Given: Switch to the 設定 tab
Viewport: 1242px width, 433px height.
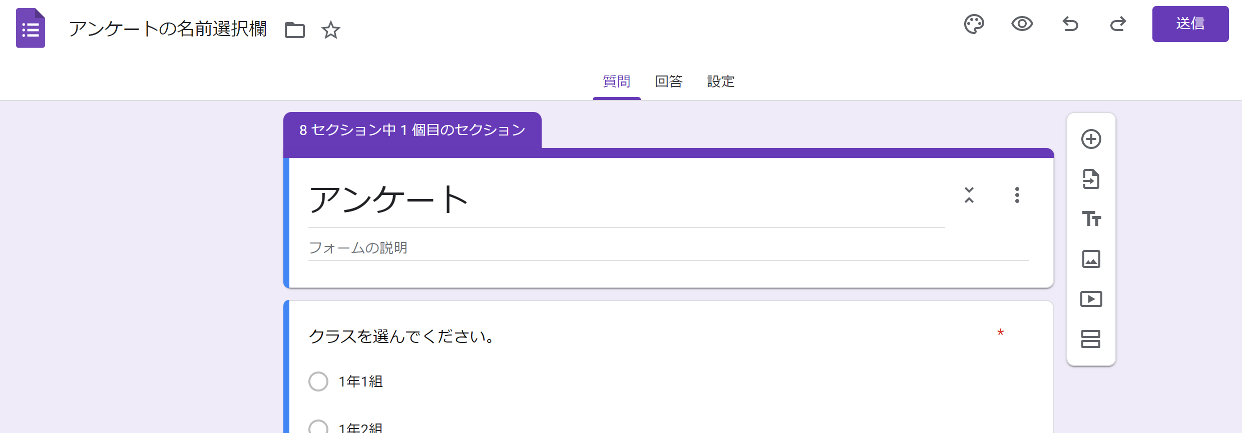Looking at the screenshot, I should (721, 81).
